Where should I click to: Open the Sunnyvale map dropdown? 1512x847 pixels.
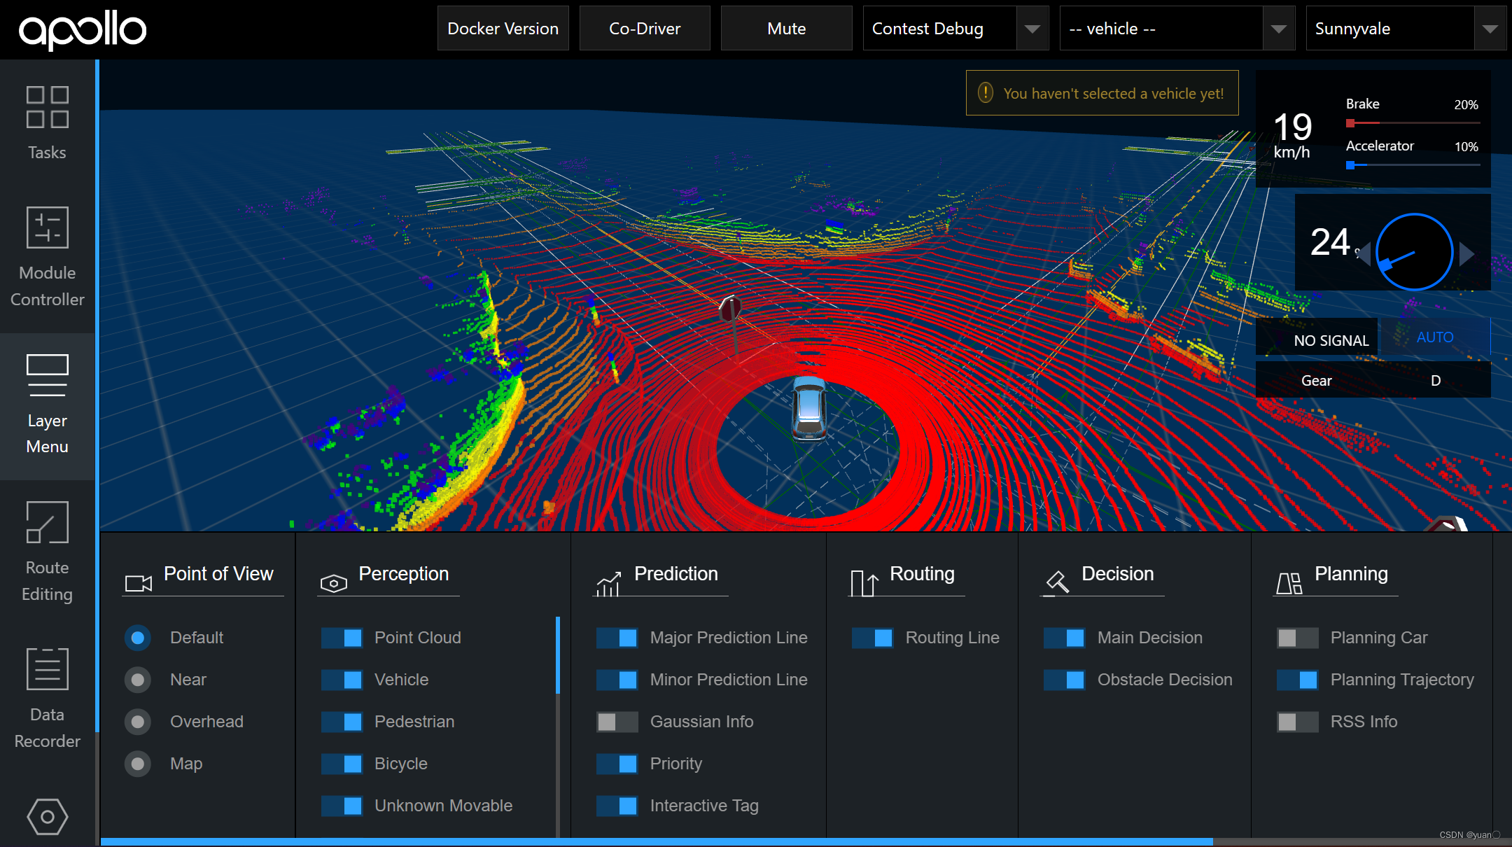pos(1490,29)
